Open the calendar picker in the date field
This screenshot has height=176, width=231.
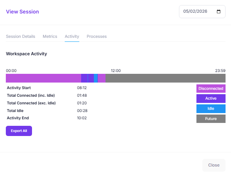[x=219, y=11]
